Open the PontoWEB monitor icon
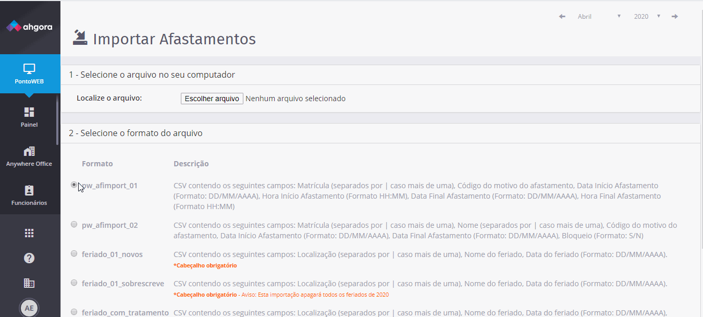Image resolution: width=703 pixels, height=317 pixels. point(29,69)
